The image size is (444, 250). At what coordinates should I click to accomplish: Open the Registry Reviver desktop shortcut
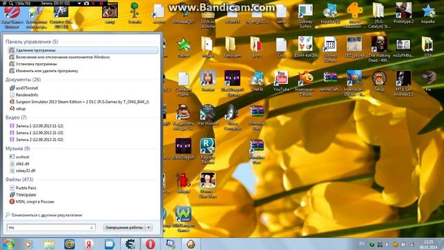point(207,151)
